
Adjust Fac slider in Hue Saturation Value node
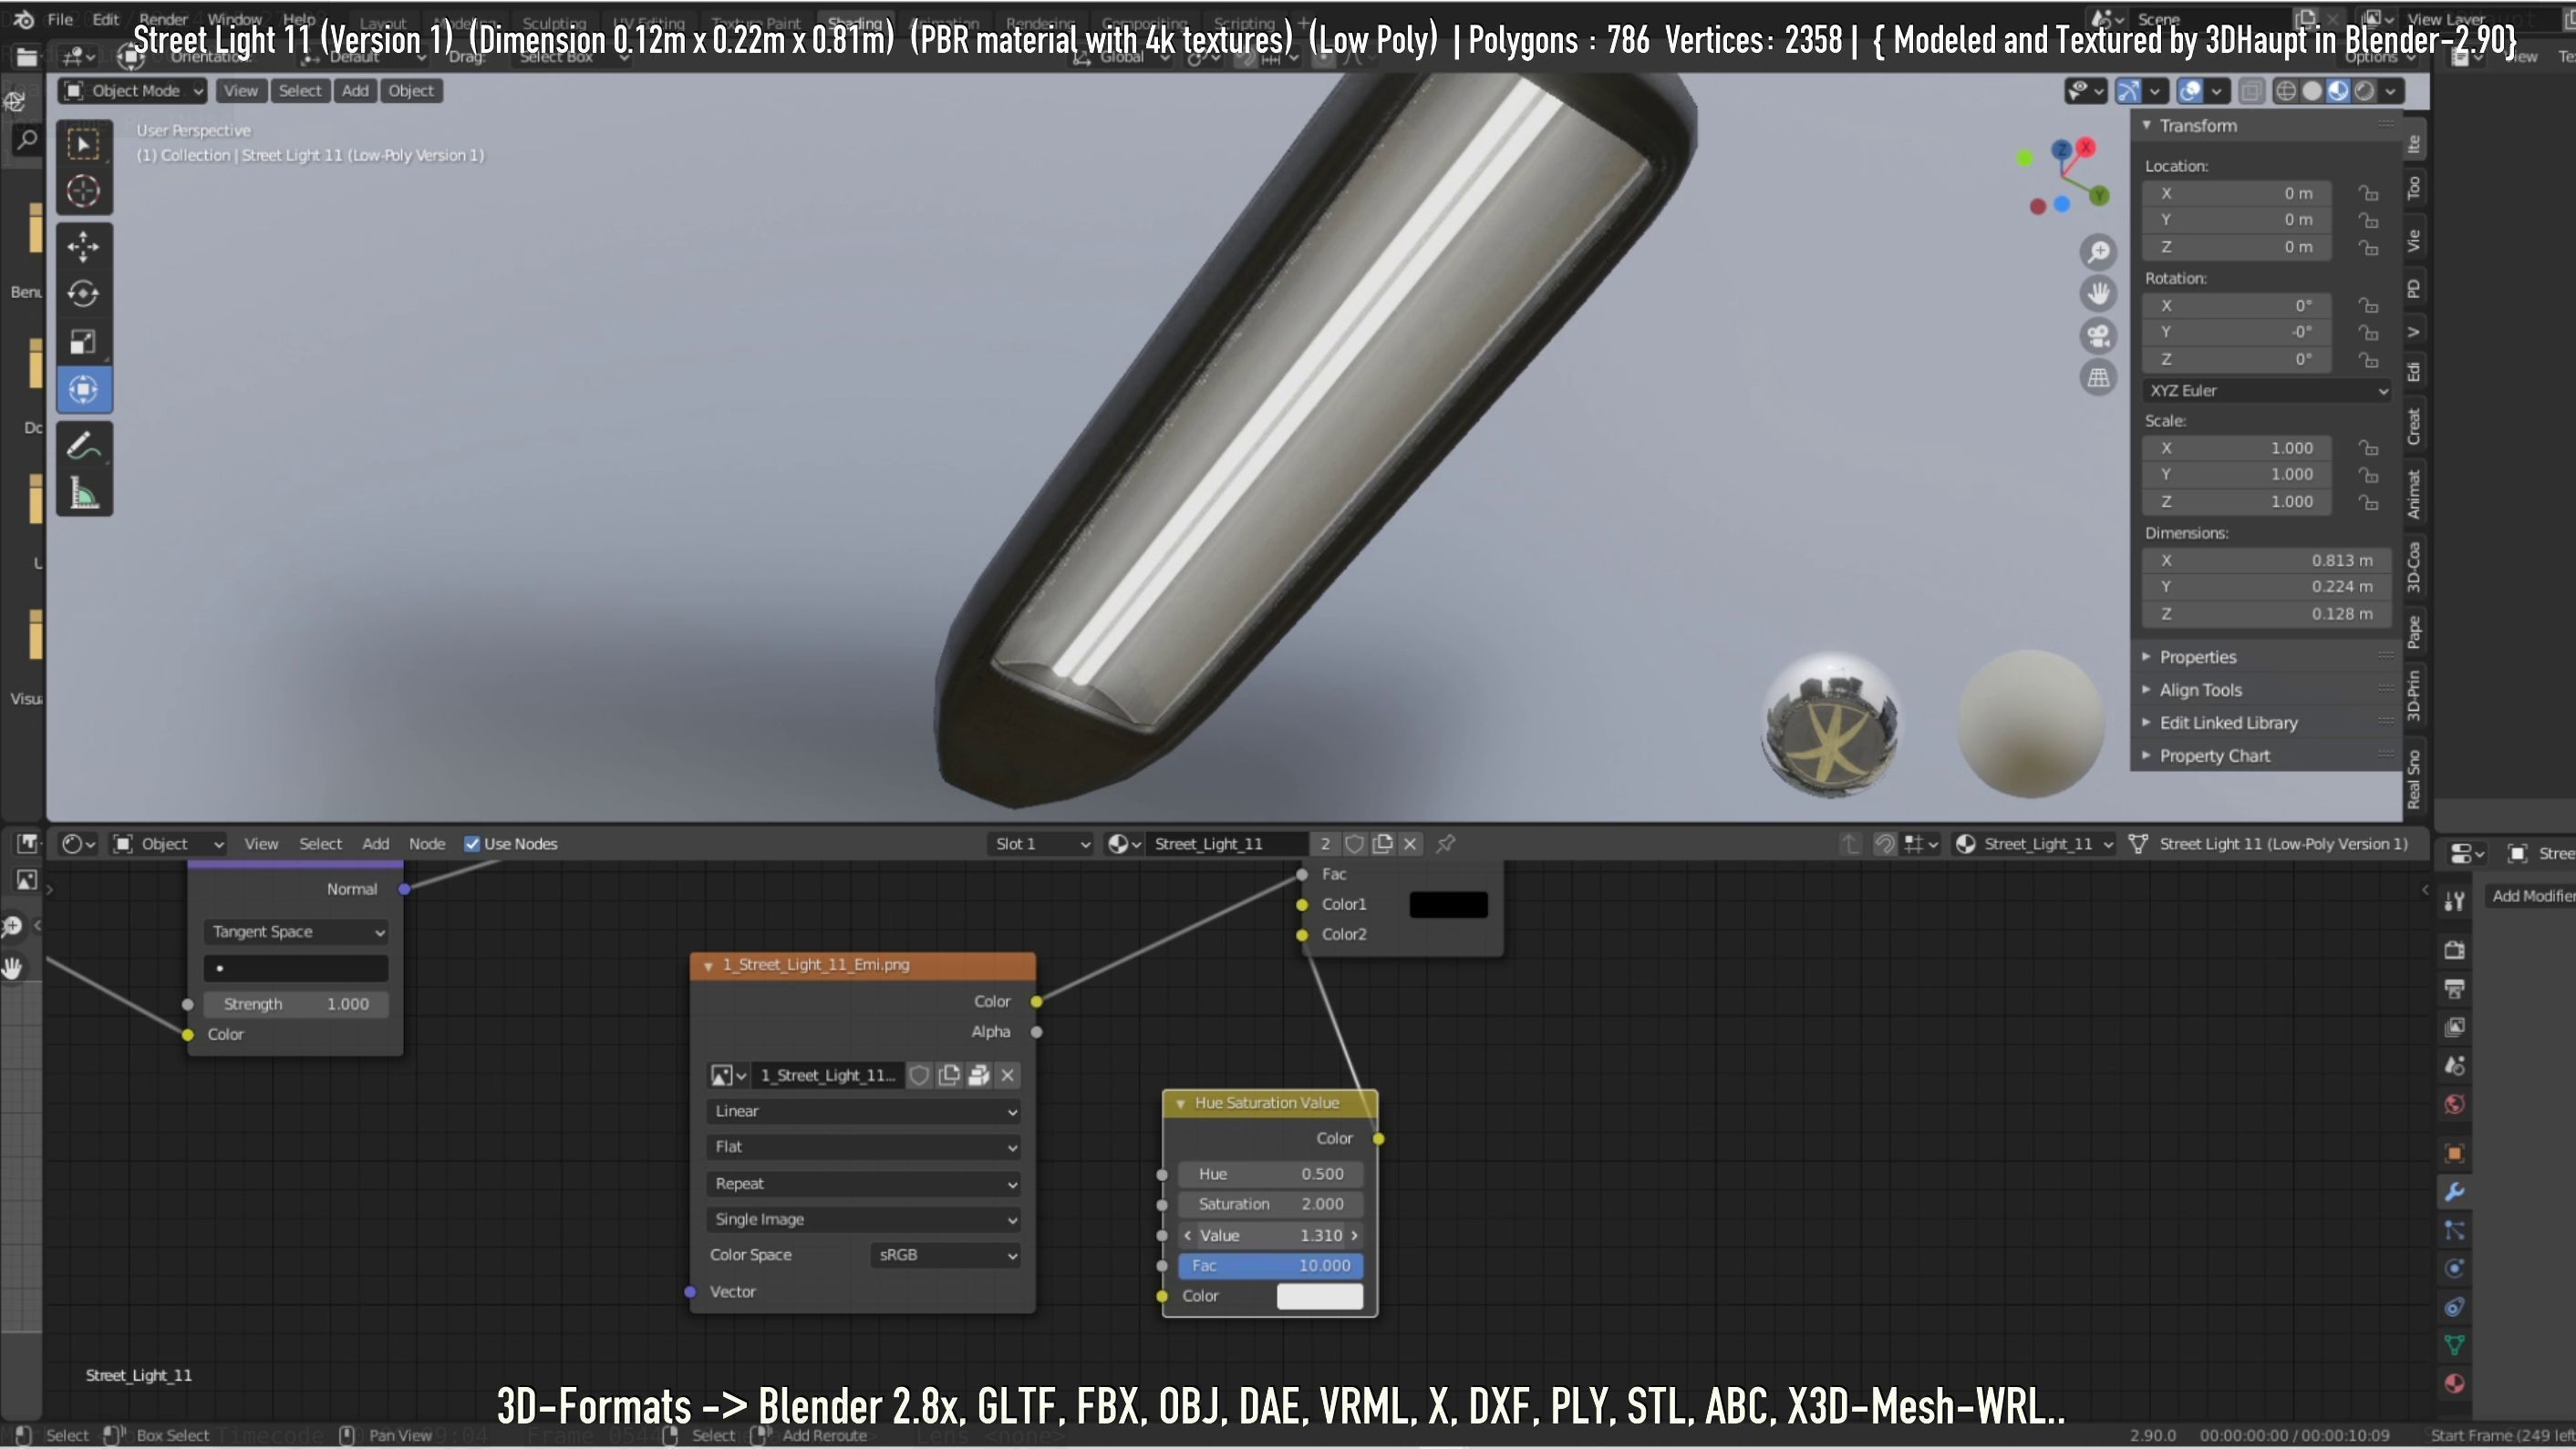[1270, 1265]
